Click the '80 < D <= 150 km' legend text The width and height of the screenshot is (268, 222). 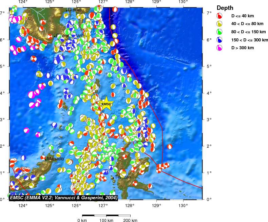(x=249, y=32)
